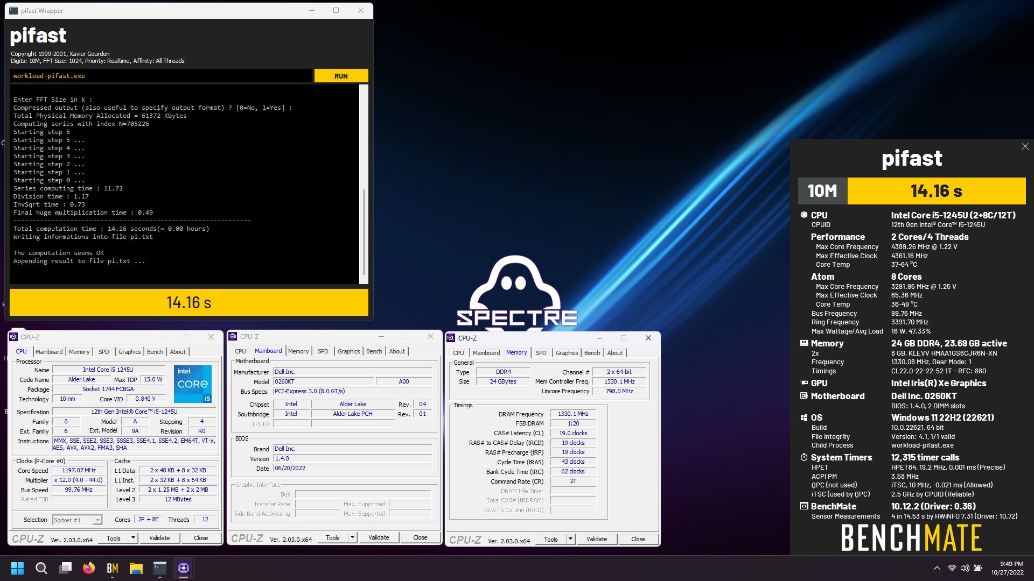
Task: Open taskbar Search
Action: tap(41, 568)
